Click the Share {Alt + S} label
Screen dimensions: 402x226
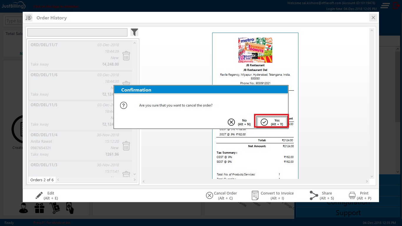[x=327, y=196]
